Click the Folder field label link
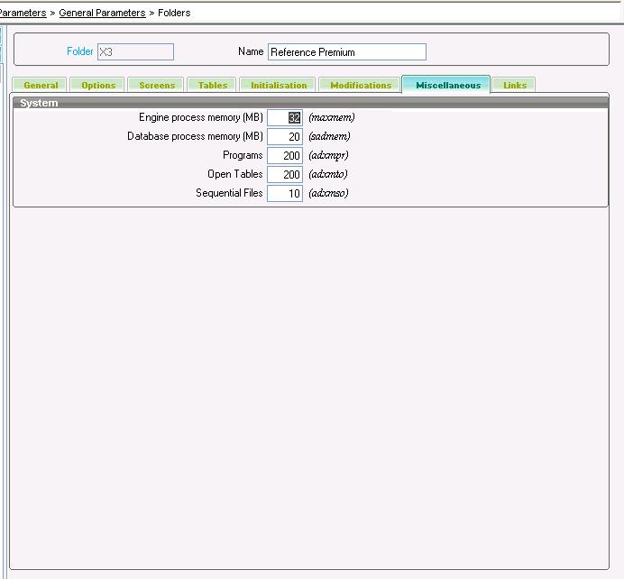 pos(79,51)
